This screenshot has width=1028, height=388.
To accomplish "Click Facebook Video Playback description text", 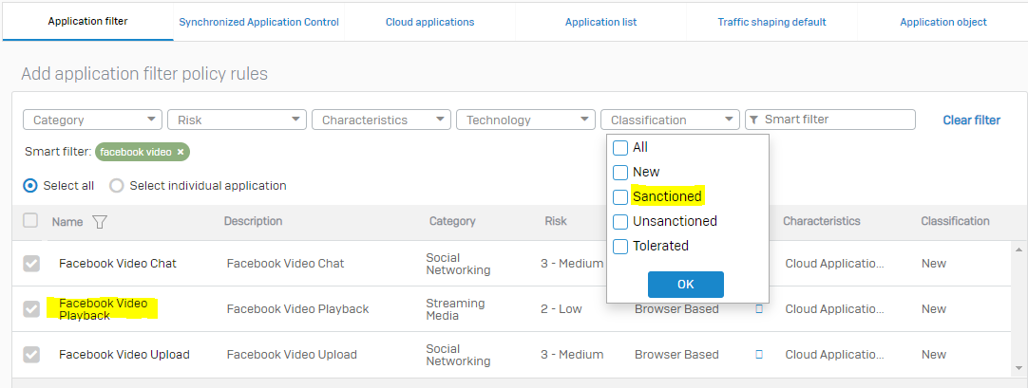I will tap(297, 309).
